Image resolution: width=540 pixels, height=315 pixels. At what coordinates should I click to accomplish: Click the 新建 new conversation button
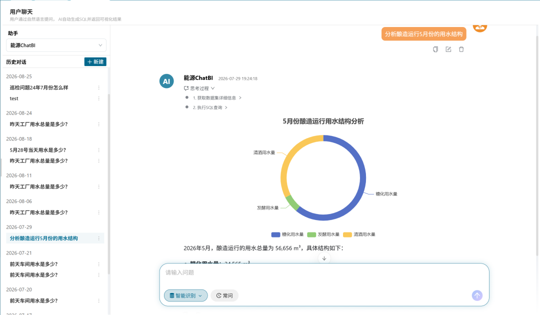pyautogui.click(x=95, y=61)
